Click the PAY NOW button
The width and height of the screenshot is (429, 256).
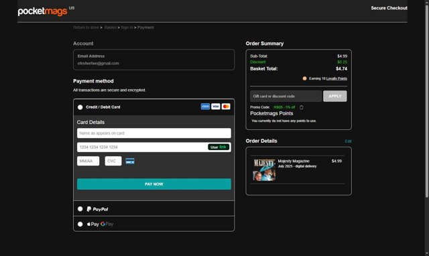coord(154,184)
